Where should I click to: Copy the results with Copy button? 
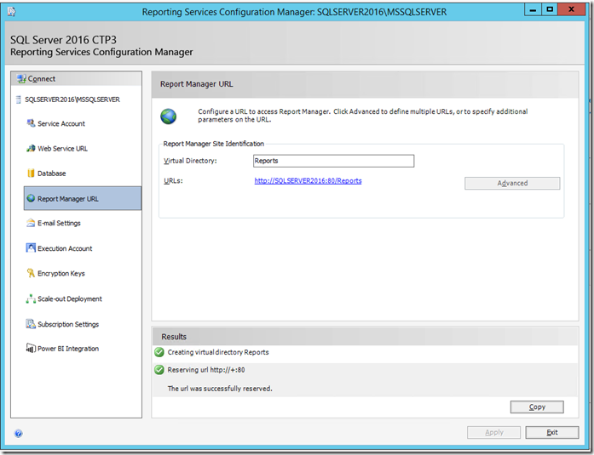tap(536, 407)
